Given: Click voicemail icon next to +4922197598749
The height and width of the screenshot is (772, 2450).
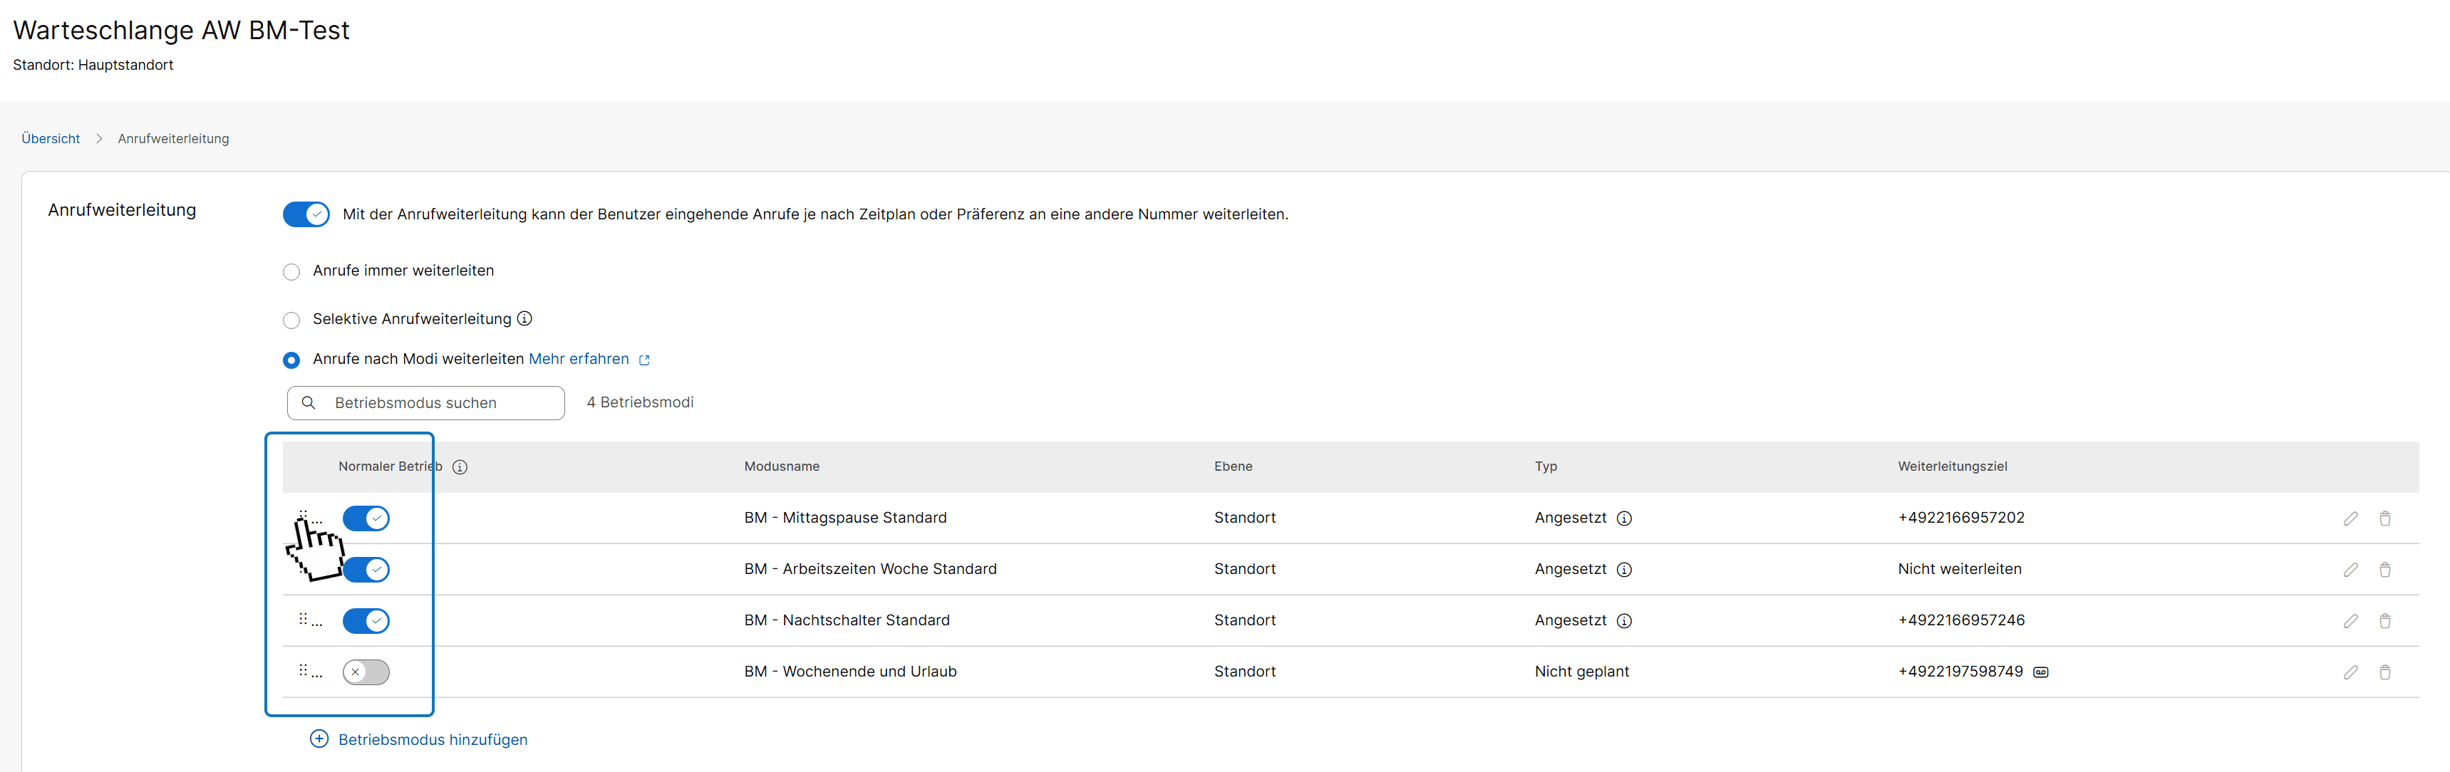Looking at the screenshot, I should pyautogui.click(x=2040, y=672).
